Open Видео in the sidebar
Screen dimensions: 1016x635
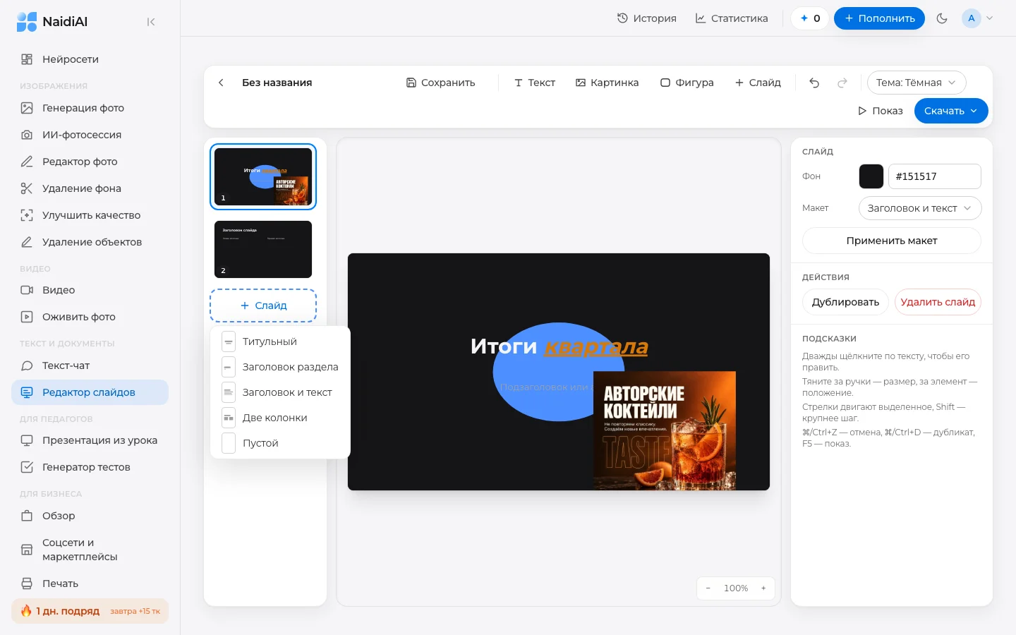click(x=90, y=290)
